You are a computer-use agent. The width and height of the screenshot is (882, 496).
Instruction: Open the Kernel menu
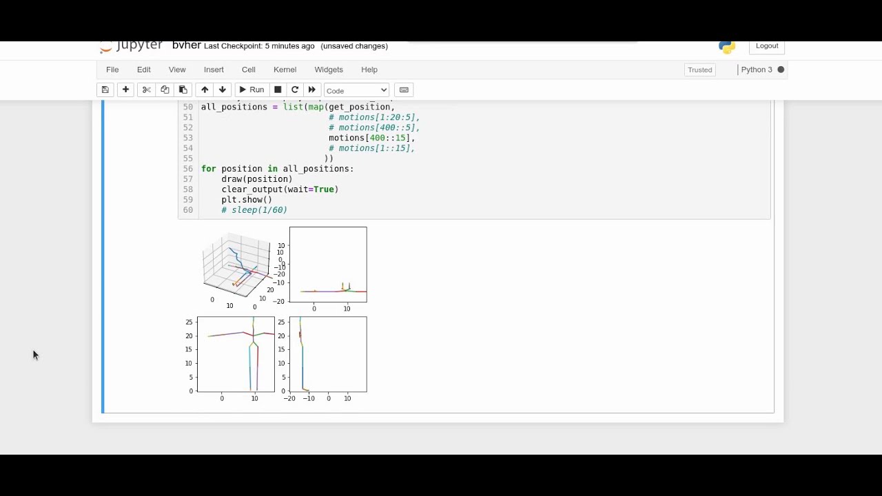(x=285, y=70)
